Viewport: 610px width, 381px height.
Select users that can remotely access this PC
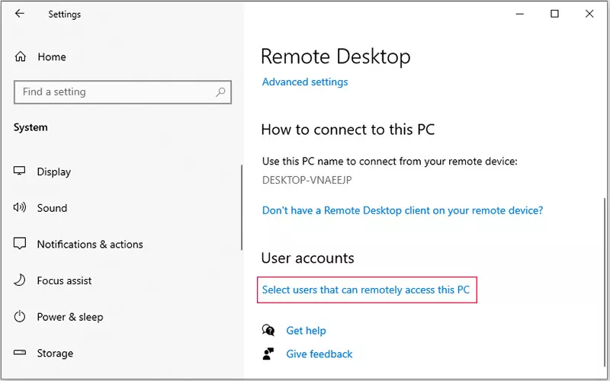point(366,290)
